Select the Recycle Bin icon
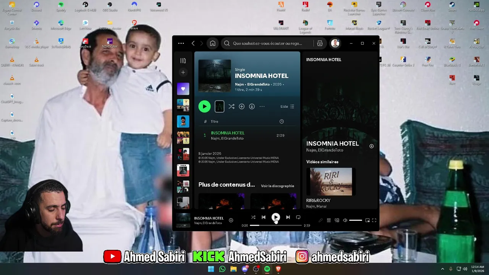This screenshot has height=275, width=489. tap(12, 25)
